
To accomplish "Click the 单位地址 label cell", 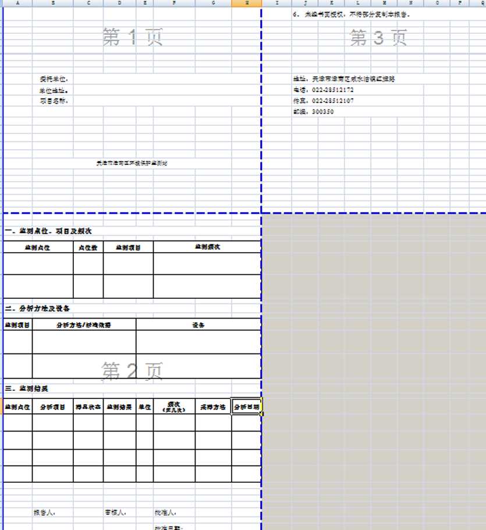I will 54,91.
